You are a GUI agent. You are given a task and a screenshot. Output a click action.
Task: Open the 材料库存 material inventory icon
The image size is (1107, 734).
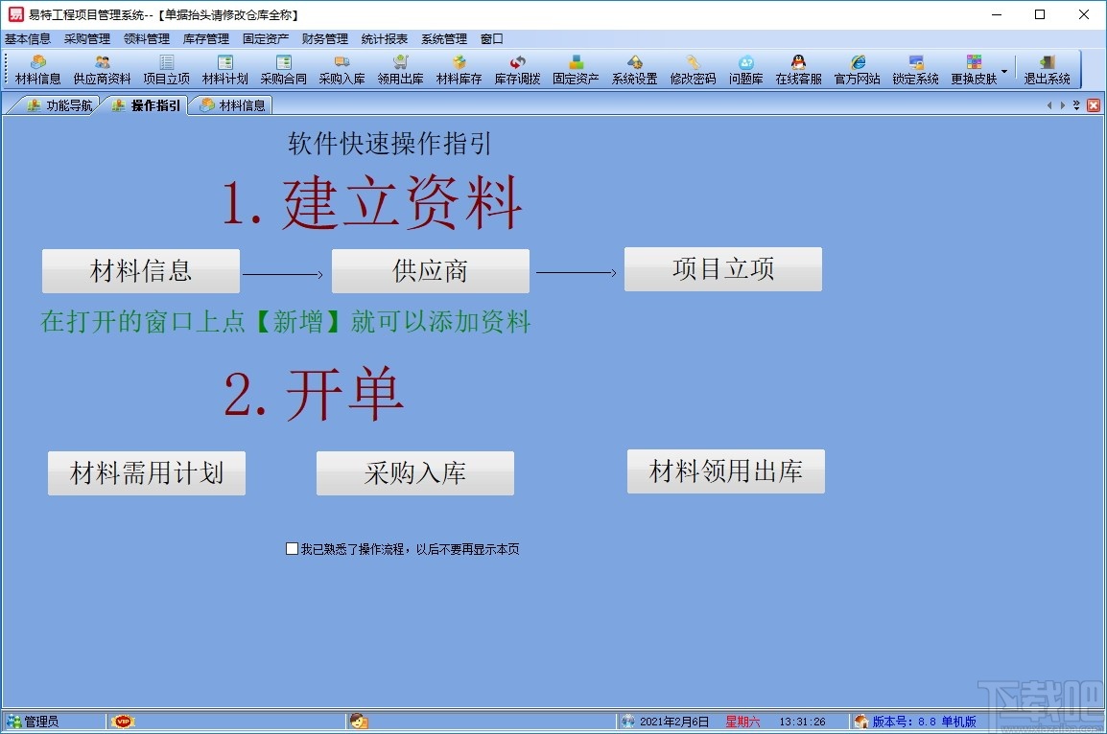459,69
